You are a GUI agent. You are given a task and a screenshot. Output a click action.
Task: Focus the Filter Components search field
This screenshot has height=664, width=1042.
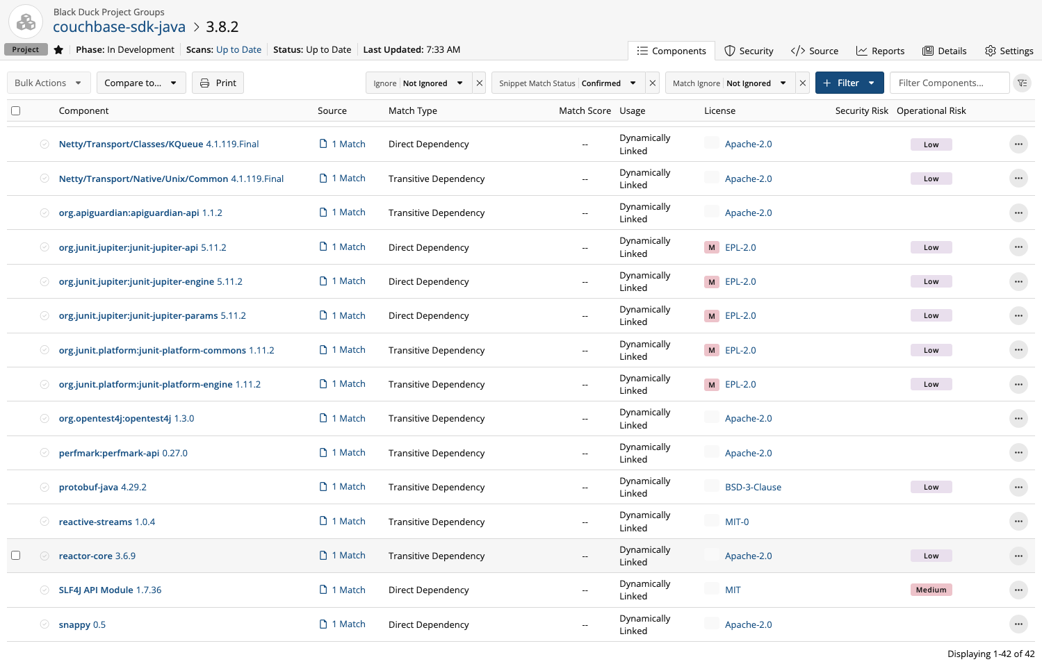pyautogui.click(x=949, y=83)
